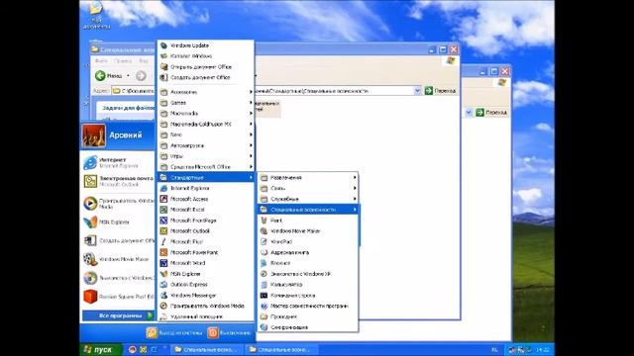Click the пуск Start button
This screenshot has height=356, width=634.
tap(100, 349)
